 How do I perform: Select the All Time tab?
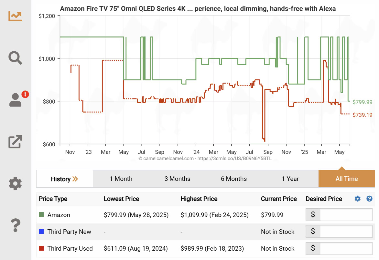[347, 179]
